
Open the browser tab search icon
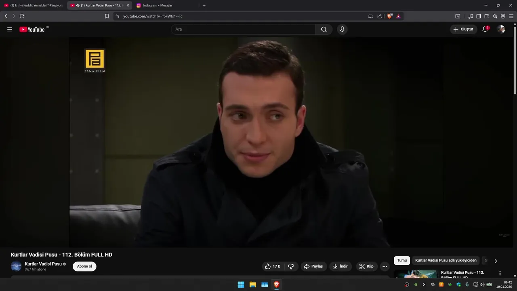tap(458, 16)
